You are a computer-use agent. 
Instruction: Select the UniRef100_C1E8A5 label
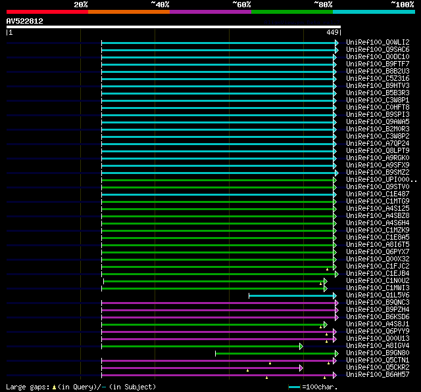tap(378, 238)
